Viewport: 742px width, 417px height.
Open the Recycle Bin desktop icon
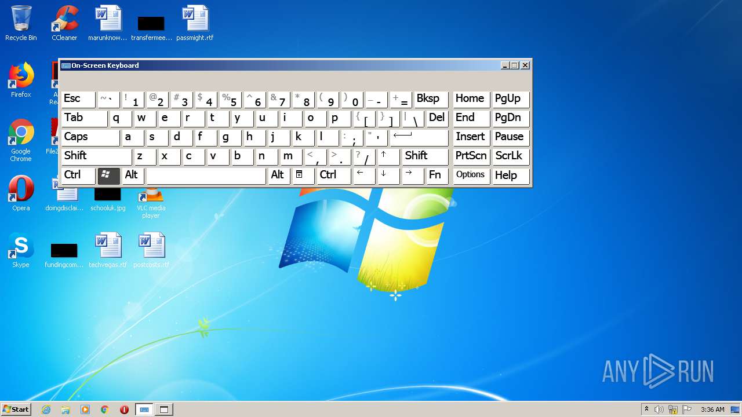pos(21,24)
